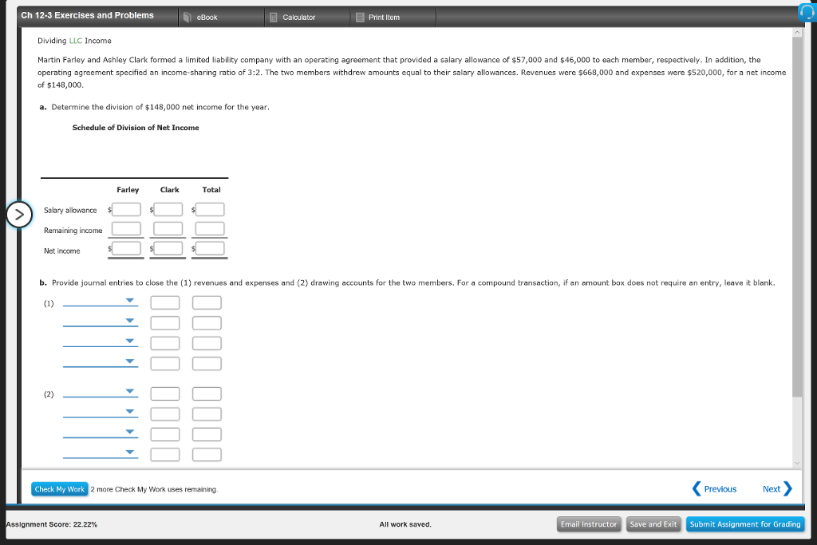This screenshot has height=545, width=817.
Task: Click the vertical scrollbar thumb
Action: click(797, 217)
